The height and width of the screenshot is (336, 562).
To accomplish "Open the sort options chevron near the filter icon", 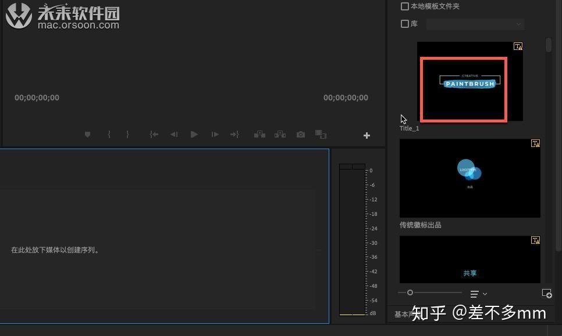I will (x=485, y=294).
